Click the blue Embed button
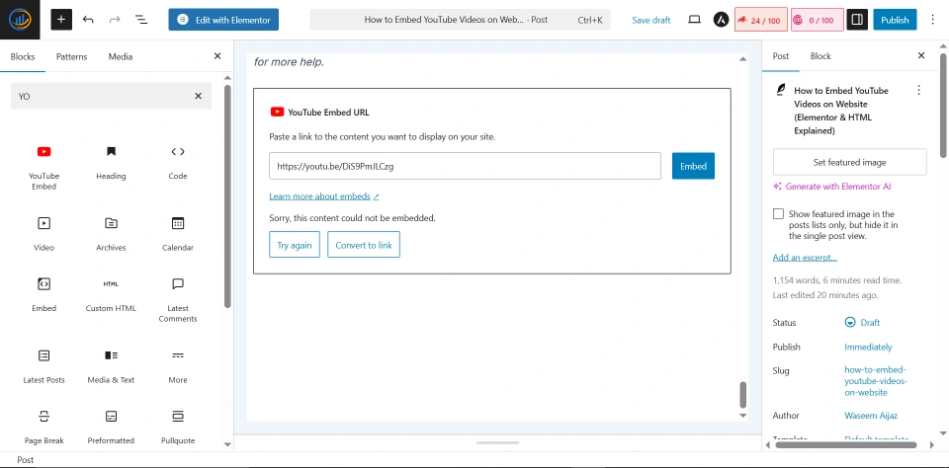The width and height of the screenshot is (949, 468). (693, 166)
